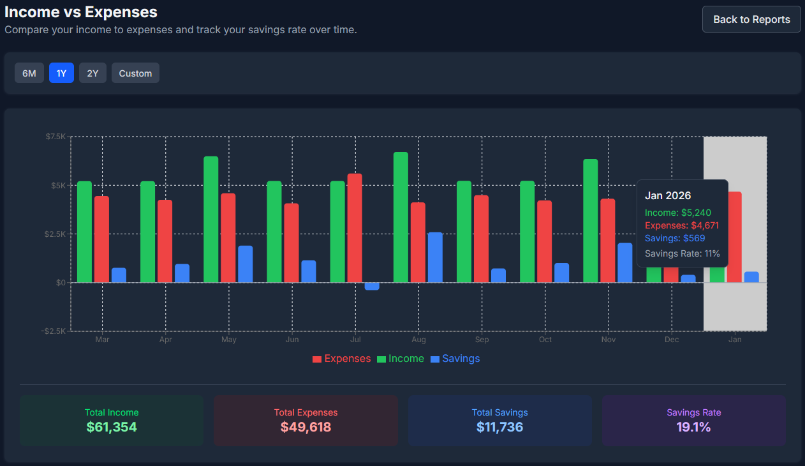Click the $49,618 total expenses value
The width and height of the screenshot is (805, 466).
306,427
